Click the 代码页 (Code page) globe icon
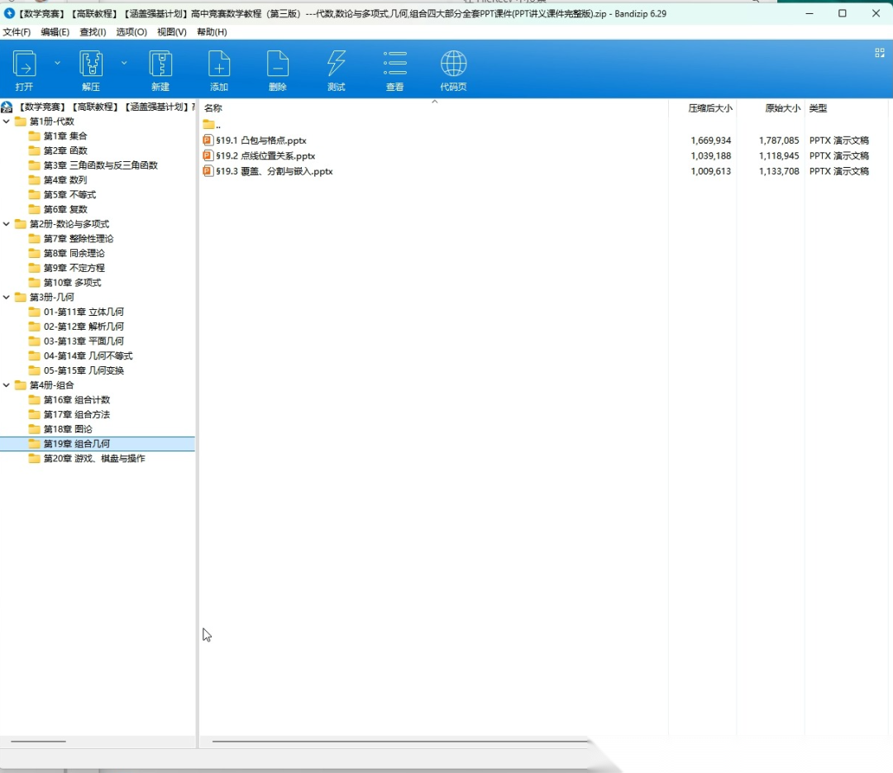This screenshot has height=773, width=893. [x=453, y=65]
